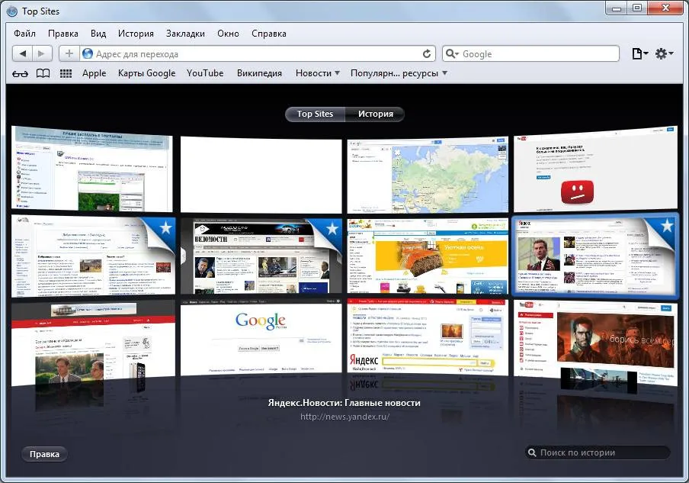The width and height of the screenshot is (689, 483).
Task: Switch to the История tab
Action: [x=375, y=114]
